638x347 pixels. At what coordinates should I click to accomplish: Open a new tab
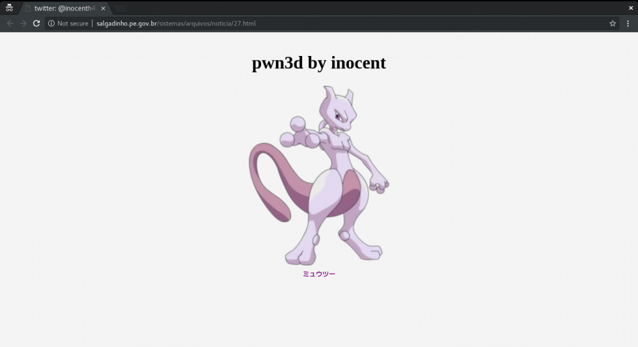click(120, 9)
